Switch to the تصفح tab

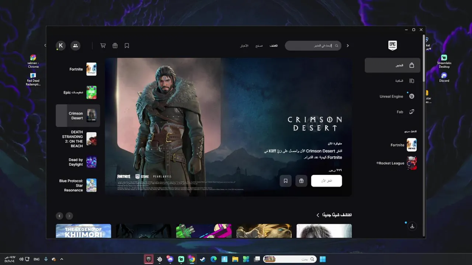[259, 46]
